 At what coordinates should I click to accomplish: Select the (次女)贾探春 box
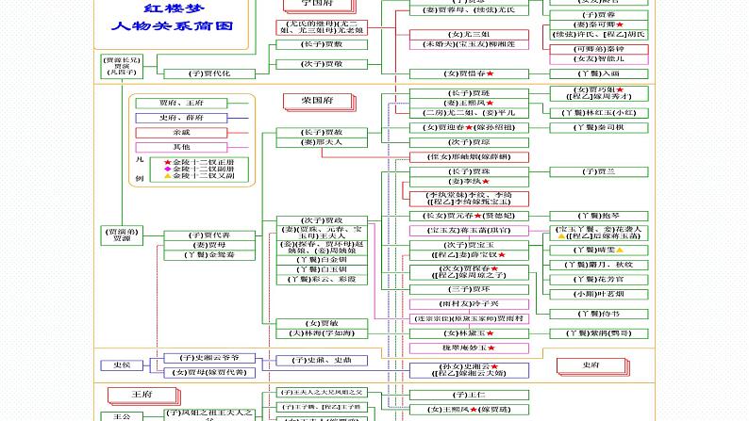click(469, 272)
